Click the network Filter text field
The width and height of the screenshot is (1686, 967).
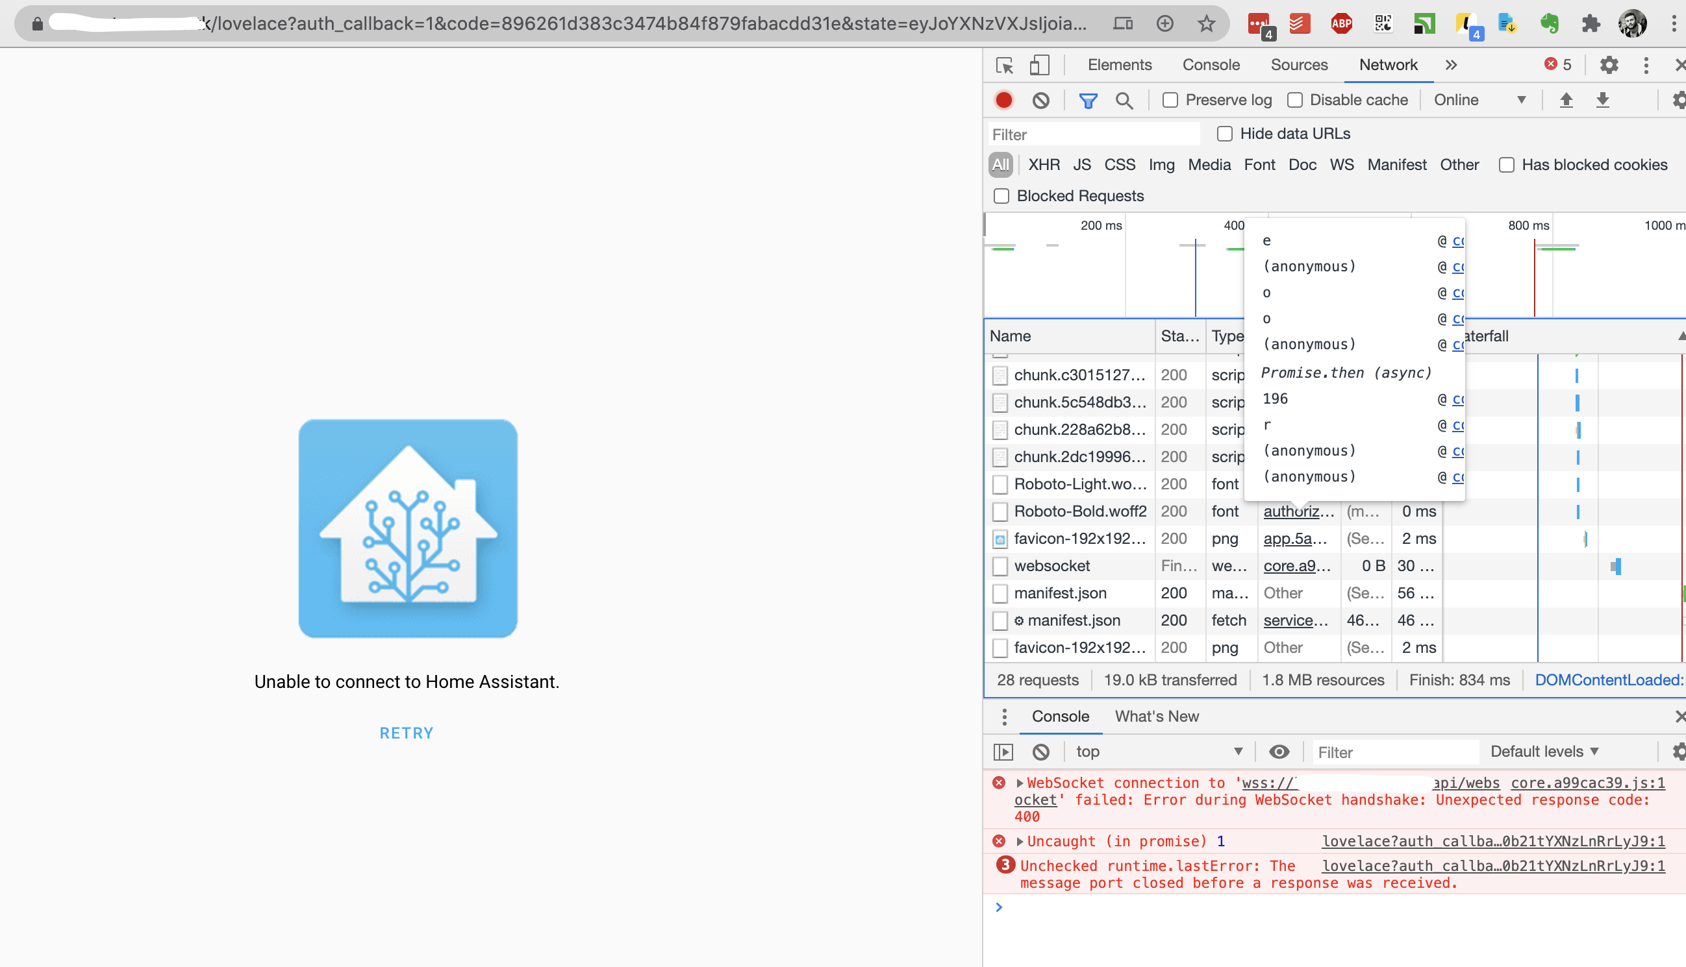point(1094,135)
